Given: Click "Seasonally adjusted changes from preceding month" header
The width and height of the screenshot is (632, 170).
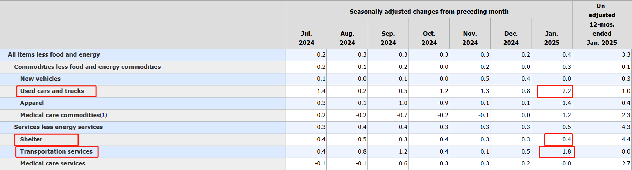Looking at the screenshot, I should pos(429,12).
